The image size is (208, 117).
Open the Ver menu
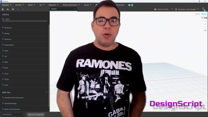click(x=42, y=5)
